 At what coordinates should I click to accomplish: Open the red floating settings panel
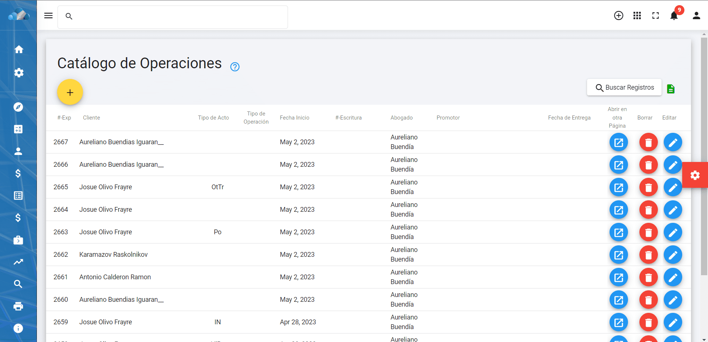(695, 175)
